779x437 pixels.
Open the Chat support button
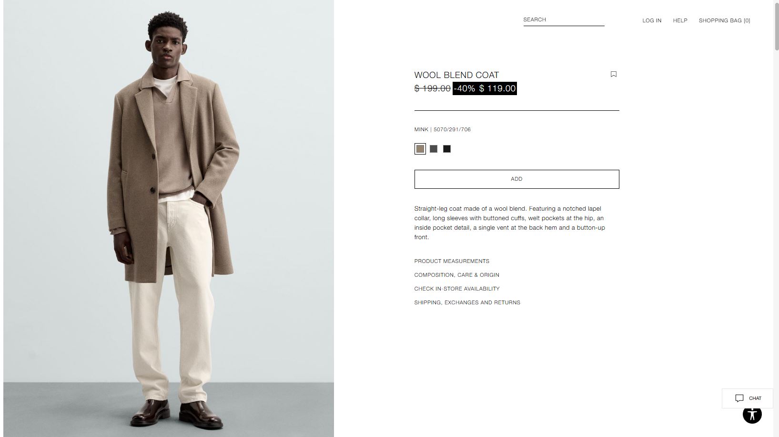(747, 398)
